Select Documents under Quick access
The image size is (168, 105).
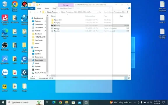(39, 27)
